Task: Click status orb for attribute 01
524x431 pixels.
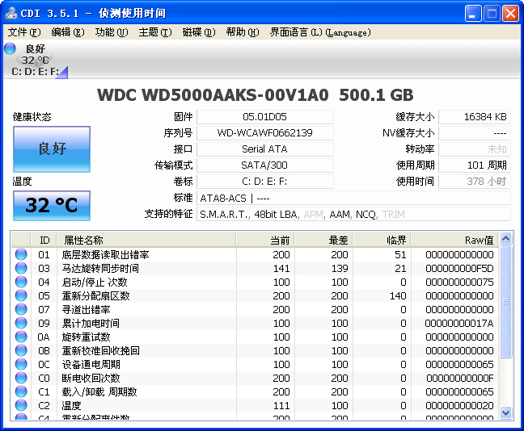Action: [21, 254]
